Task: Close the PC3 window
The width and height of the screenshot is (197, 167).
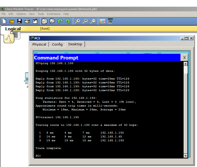Action: pos(191,38)
